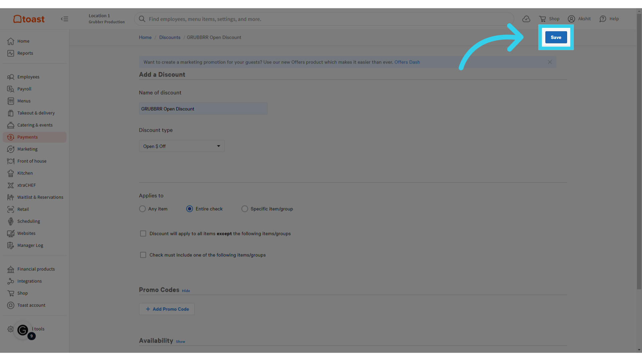Image resolution: width=642 pixels, height=361 pixels.
Task: Open the Shop cart icon in header
Action: click(x=542, y=19)
